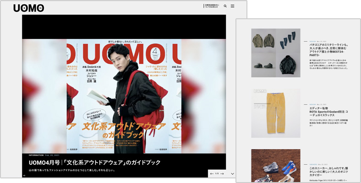This screenshot has height=183, width=361.
Task: Open the consumption tax notice link in header
Action: pyautogui.click(x=211, y=6)
